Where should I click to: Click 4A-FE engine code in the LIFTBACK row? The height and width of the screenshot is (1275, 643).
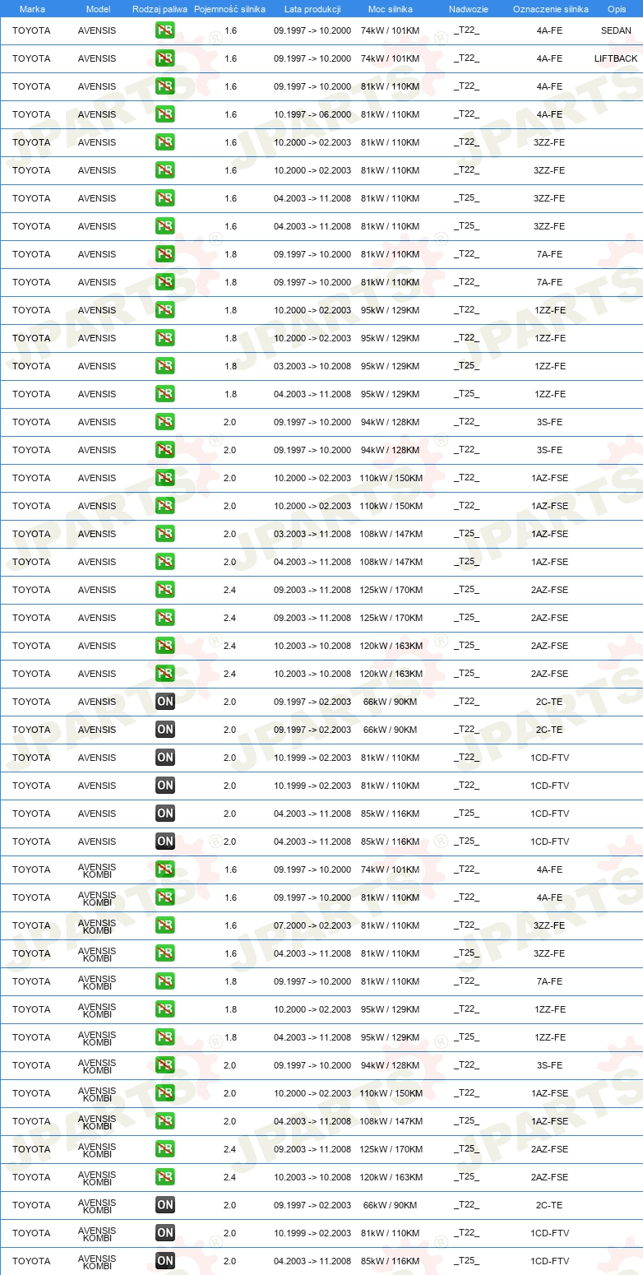tap(549, 58)
